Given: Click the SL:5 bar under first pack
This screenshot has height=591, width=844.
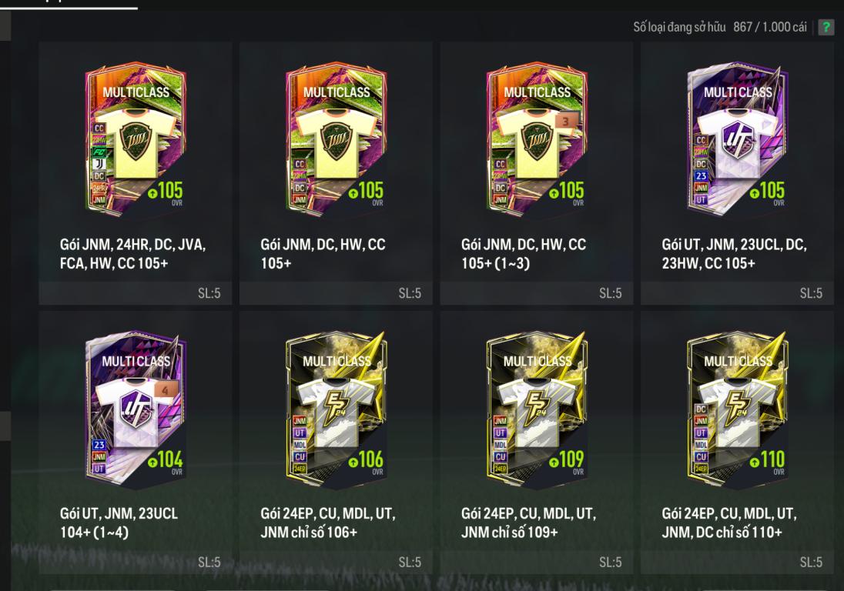Looking at the screenshot, I should click(x=135, y=293).
